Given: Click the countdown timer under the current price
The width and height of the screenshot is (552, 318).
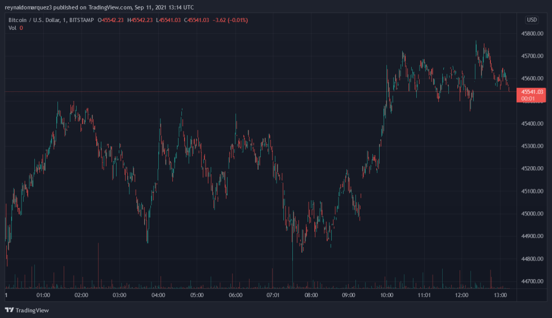Looking at the screenshot, I should click(x=529, y=98).
